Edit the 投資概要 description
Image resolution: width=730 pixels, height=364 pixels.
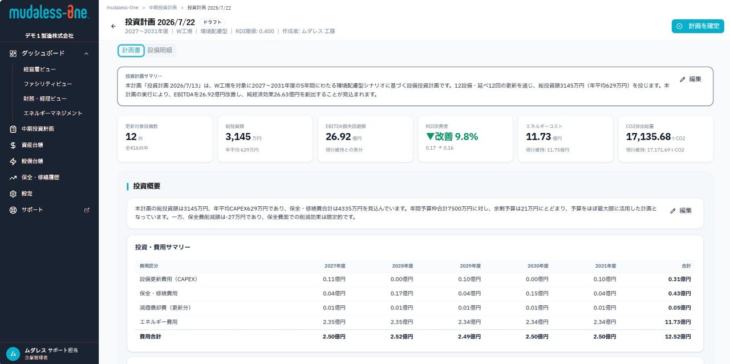click(681, 210)
